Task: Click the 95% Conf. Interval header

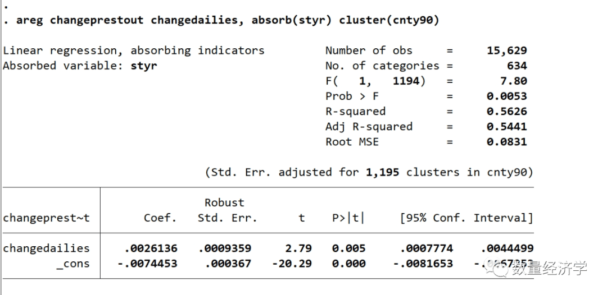Action: (466, 218)
